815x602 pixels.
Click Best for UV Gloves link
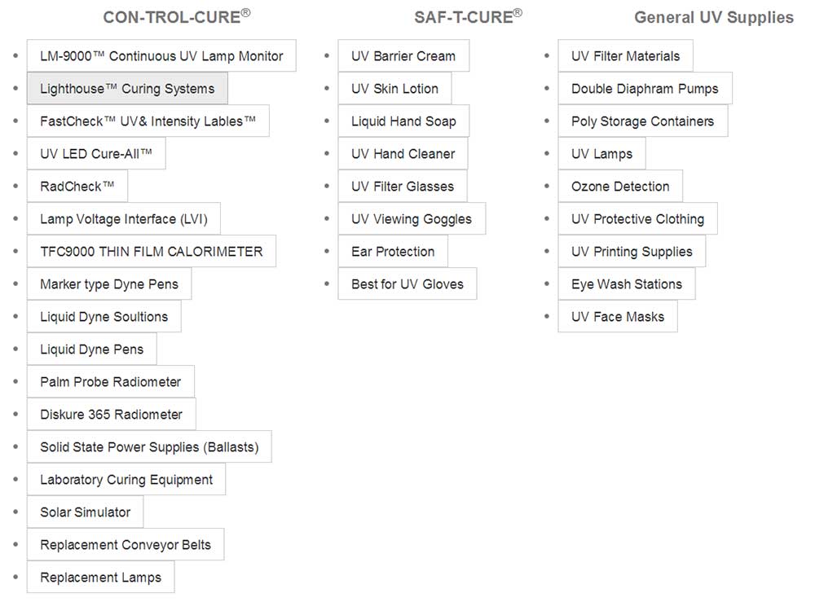pyautogui.click(x=407, y=284)
